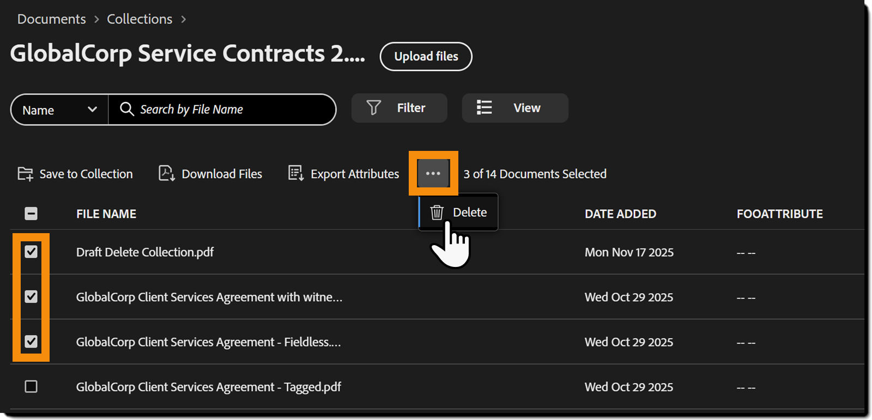Viewport: 872px width, 420px height.
Task: Navigate to Documents via breadcrumb link
Action: click(51, 19)
